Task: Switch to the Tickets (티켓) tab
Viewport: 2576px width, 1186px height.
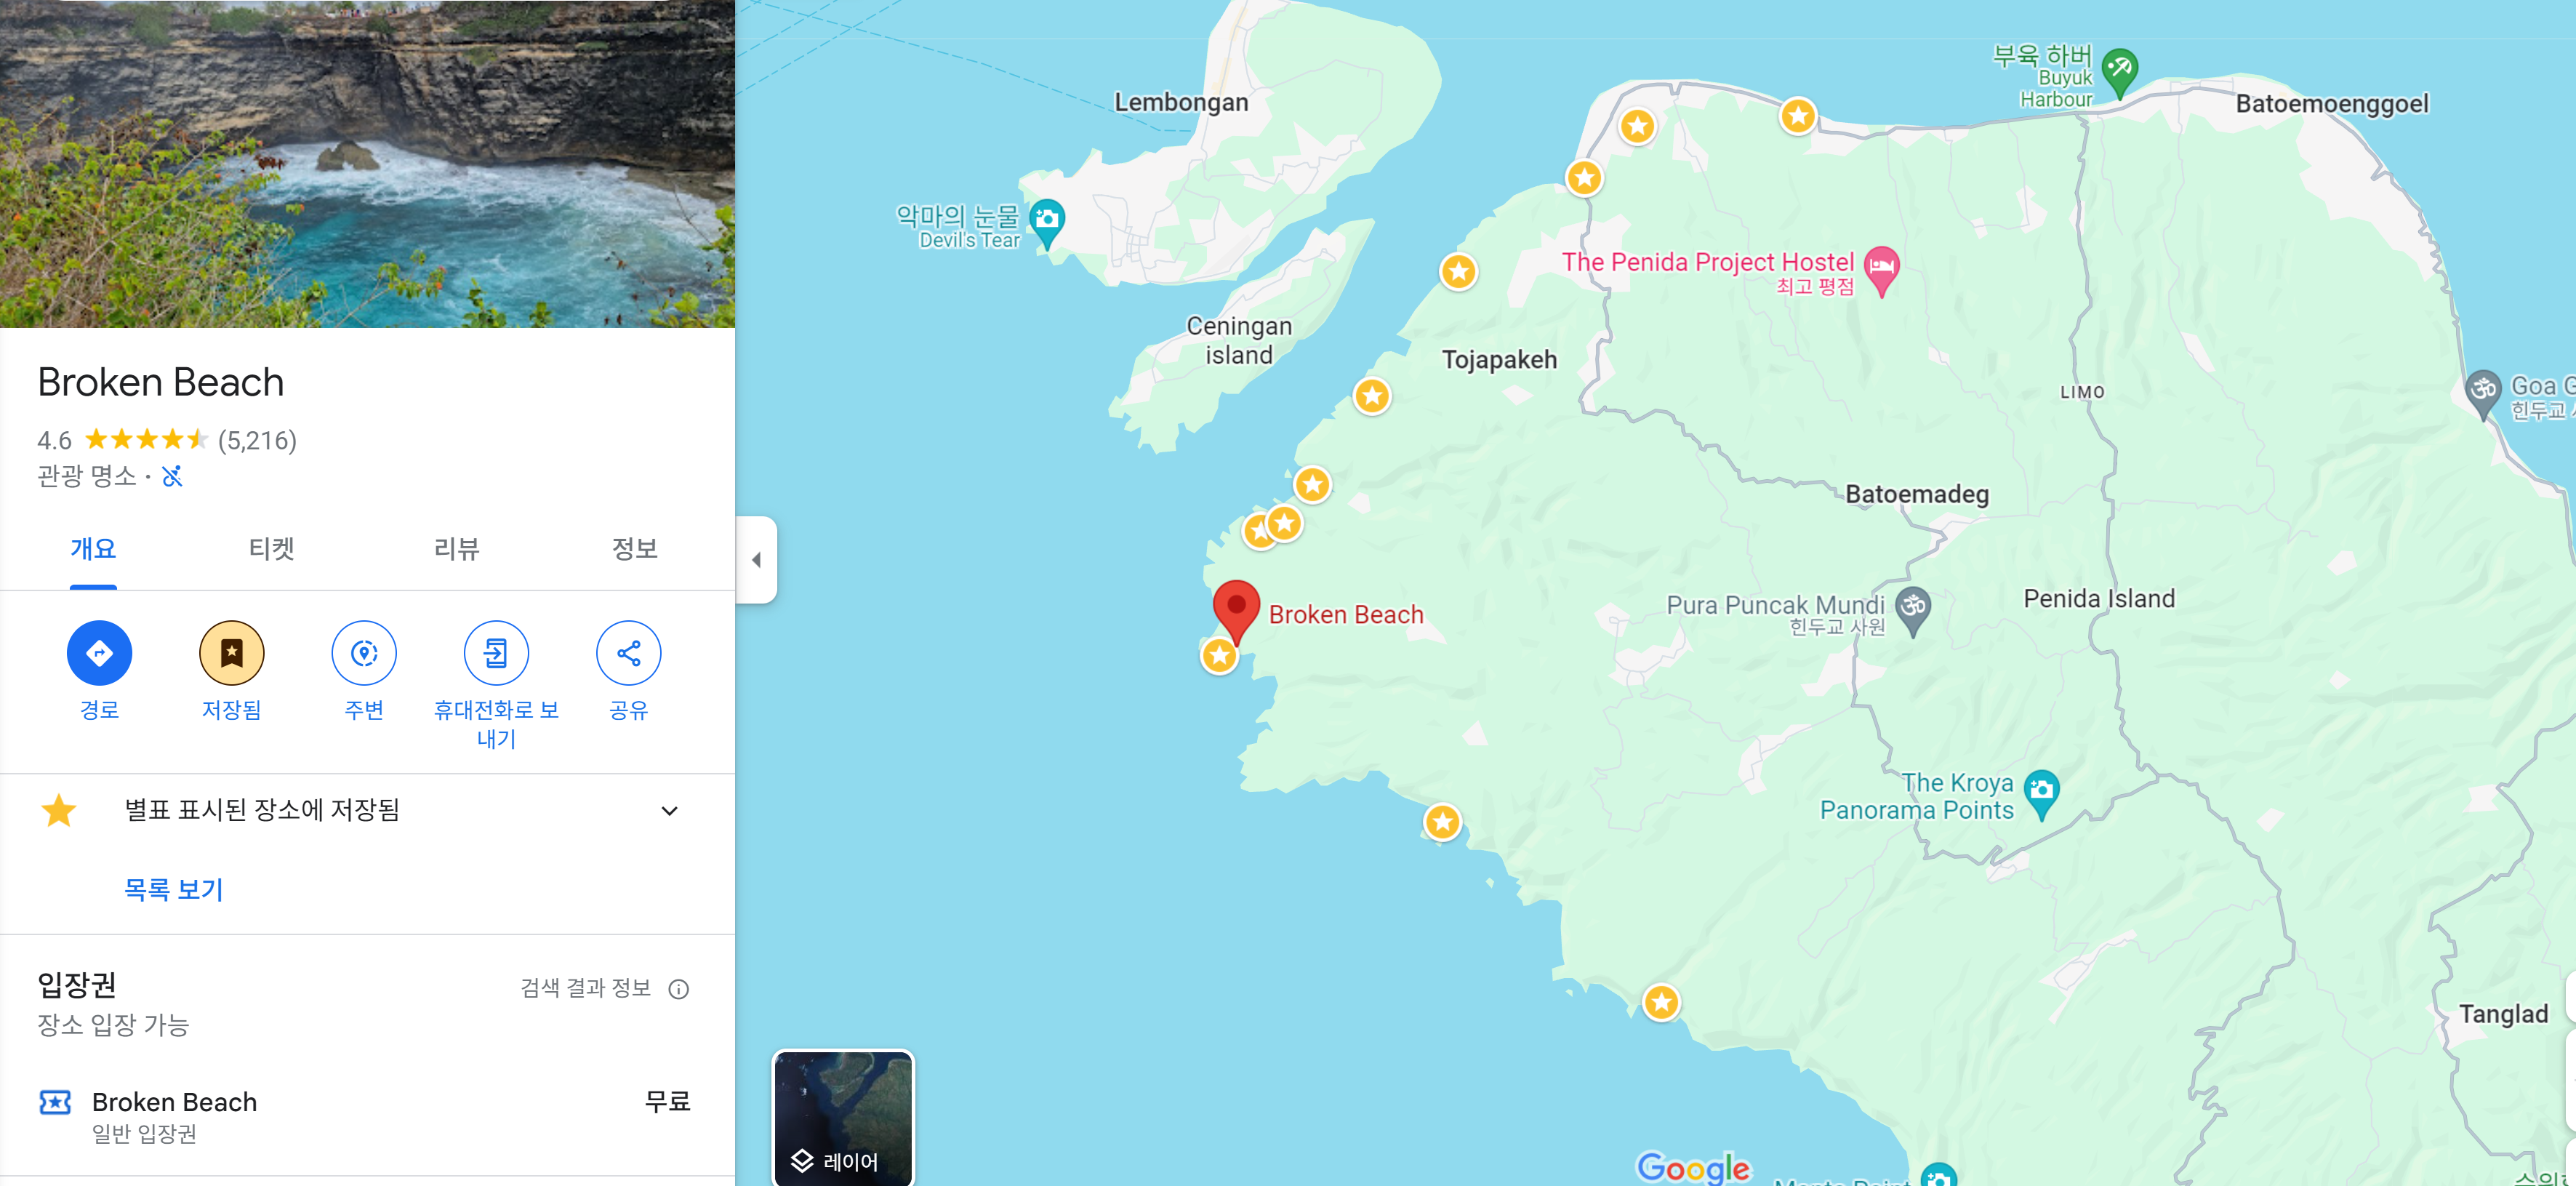Action: click(271, 548)
